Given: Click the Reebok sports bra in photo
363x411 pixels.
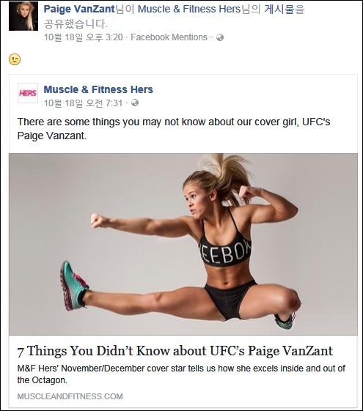Looking at the screenshot, I should [x=225, y=245].
